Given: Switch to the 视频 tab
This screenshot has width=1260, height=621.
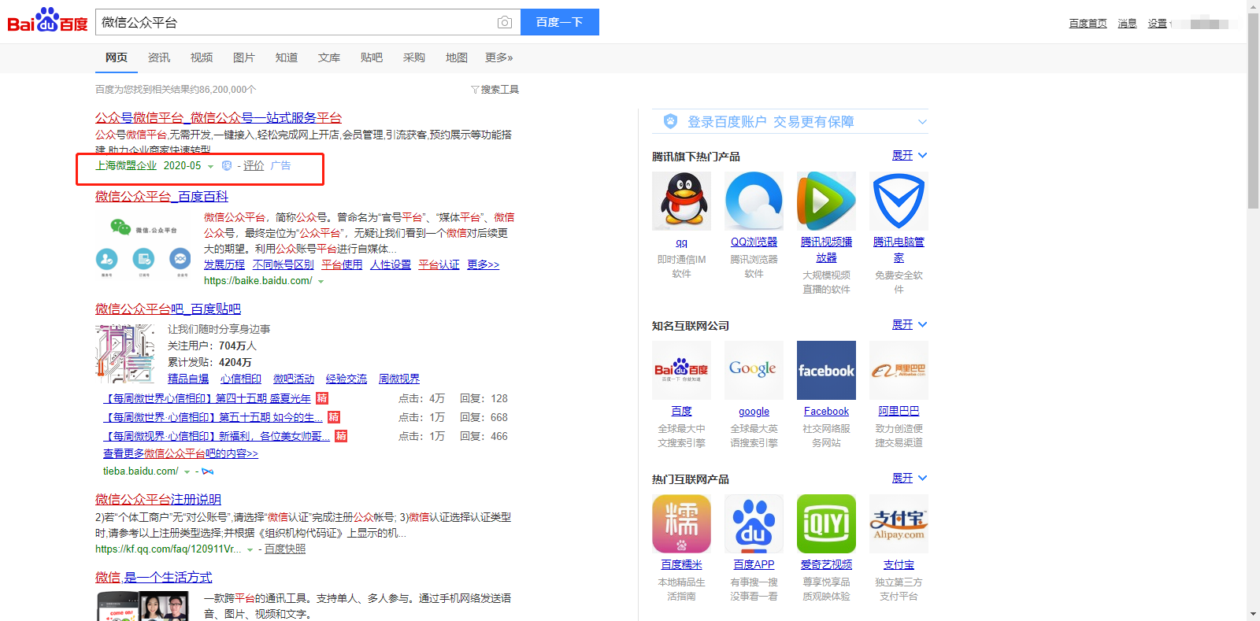Looking at the screenshot, I should [x=202, y=57].
